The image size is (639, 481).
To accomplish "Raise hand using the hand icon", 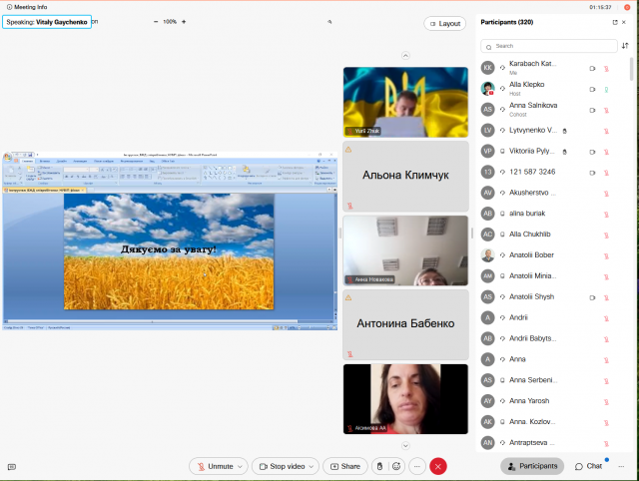I will click(378, 466).
